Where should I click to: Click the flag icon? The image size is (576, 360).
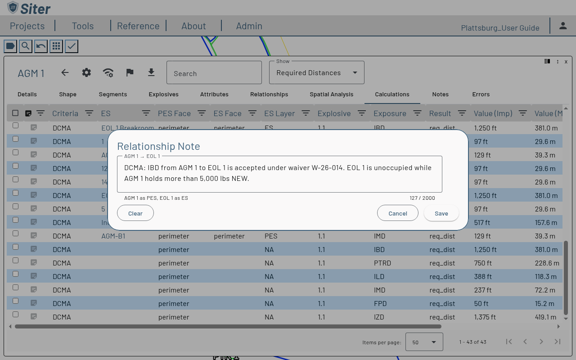(130, 72)
